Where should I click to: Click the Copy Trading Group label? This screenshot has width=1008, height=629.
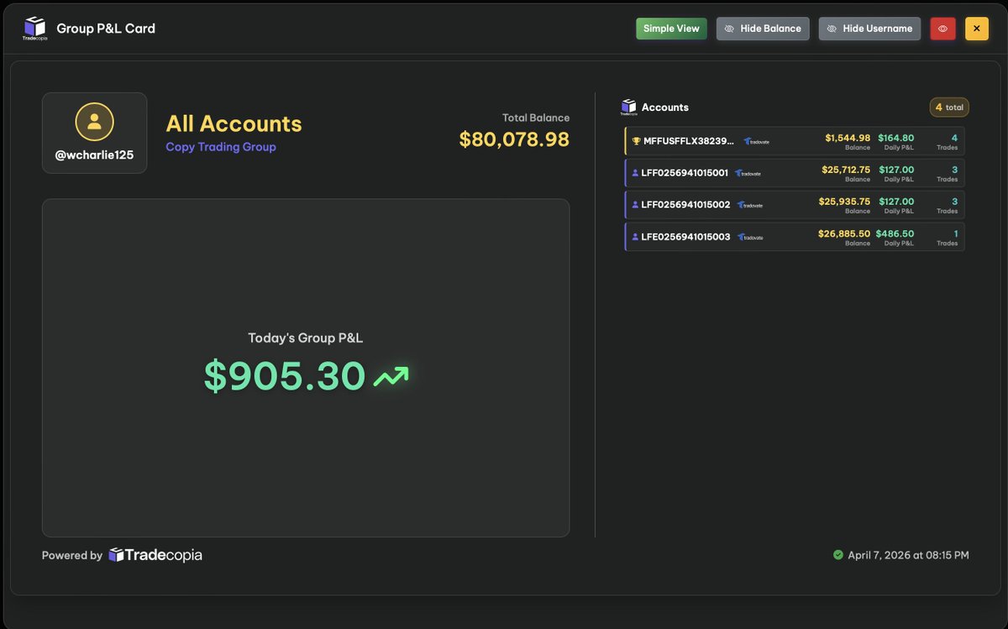coord(221,147)
